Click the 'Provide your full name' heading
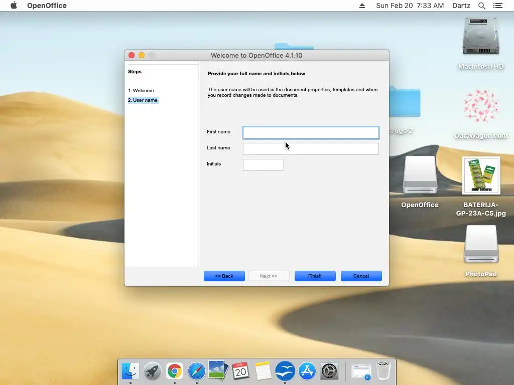Image resolution: width=514 pixels, height=385 pixels. 256,73
